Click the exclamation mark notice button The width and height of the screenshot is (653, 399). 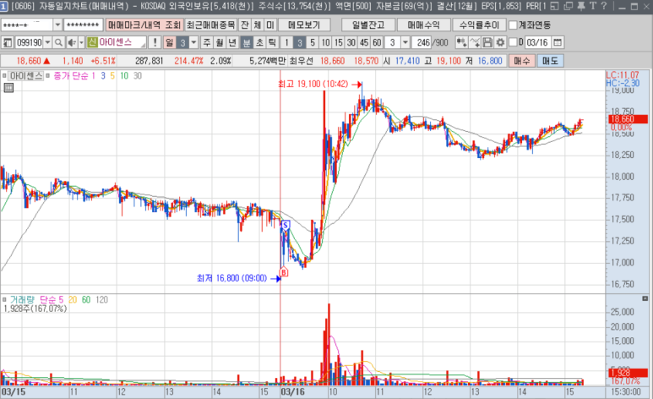click(155, 42)
